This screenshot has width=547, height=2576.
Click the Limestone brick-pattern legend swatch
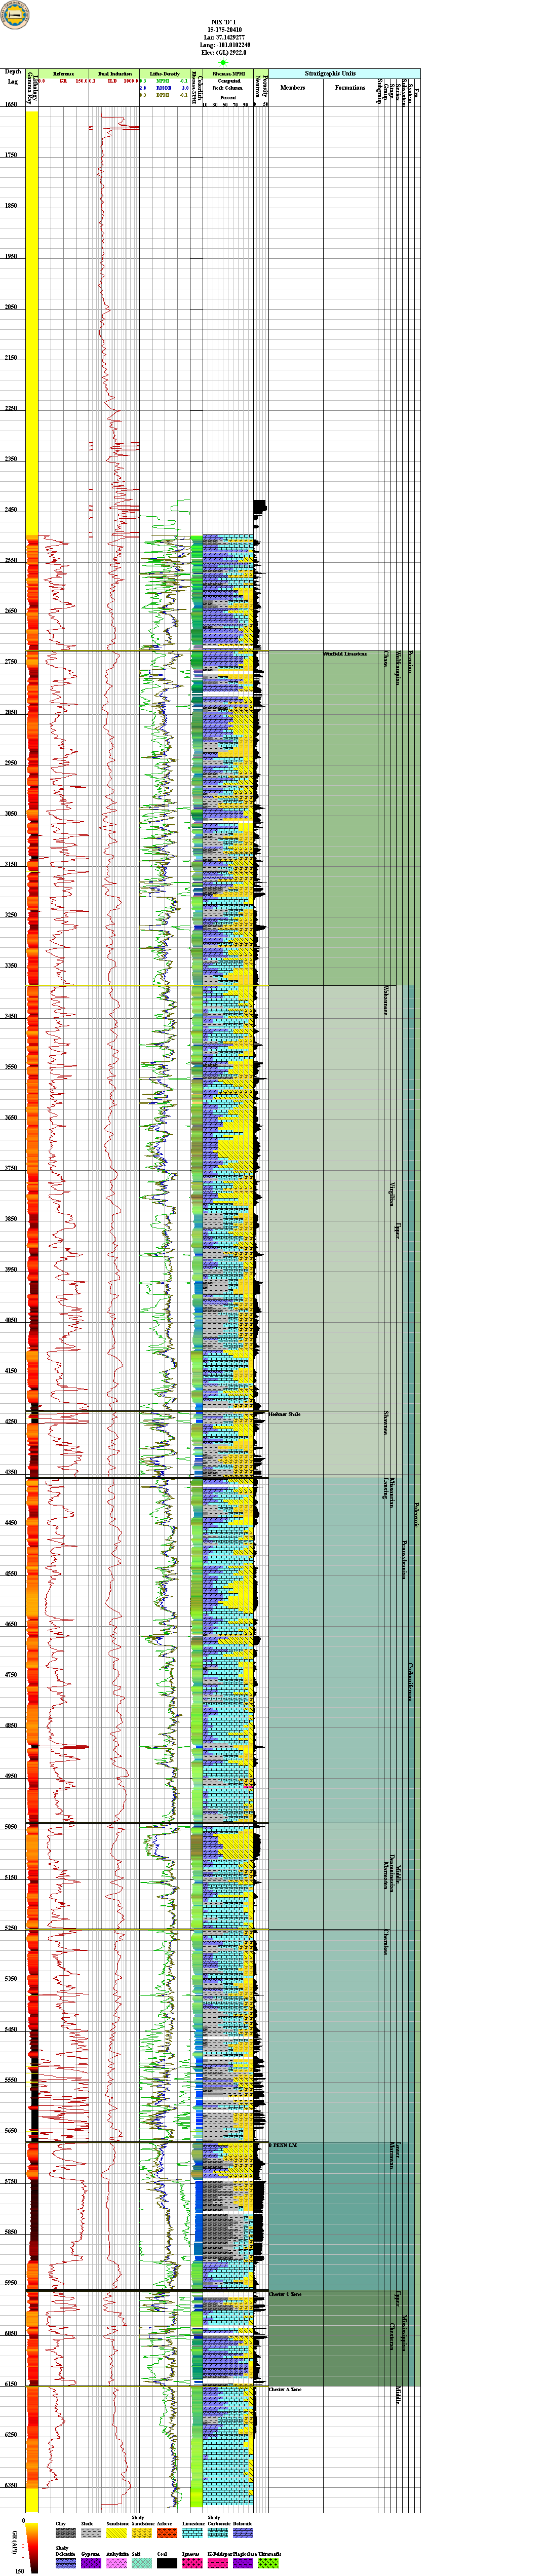click(x=191, y=2532)
